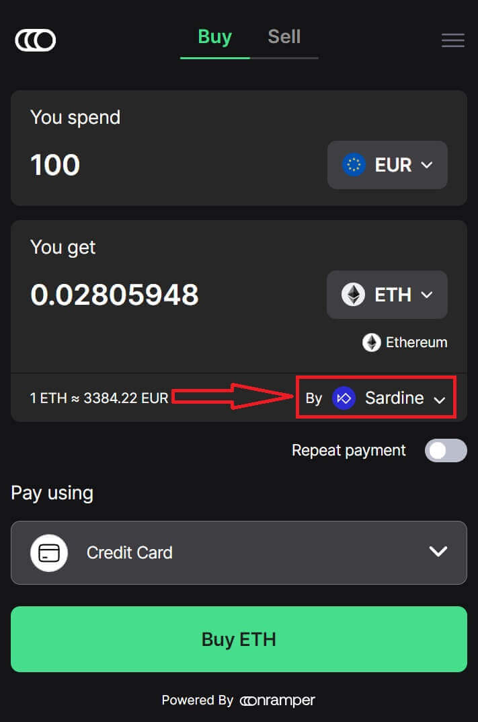Click the Euro flag icon
This screenshot has width=478, height=722.
[x=354, y=165]
